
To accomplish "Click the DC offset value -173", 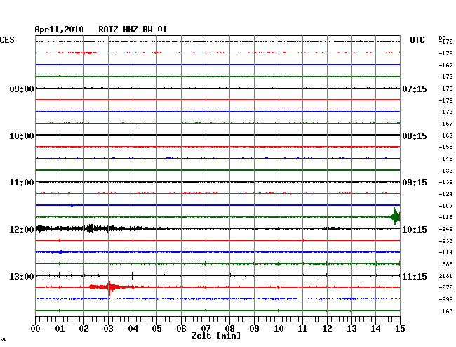I will (445, 112).
